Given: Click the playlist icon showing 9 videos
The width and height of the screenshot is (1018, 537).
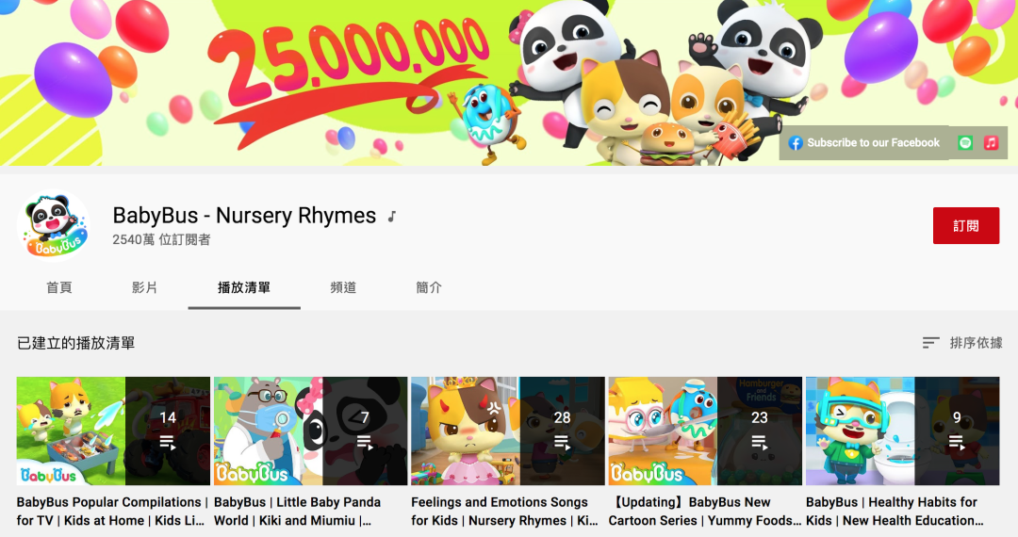Looking at the screenshot, I should tap(957, 441).
